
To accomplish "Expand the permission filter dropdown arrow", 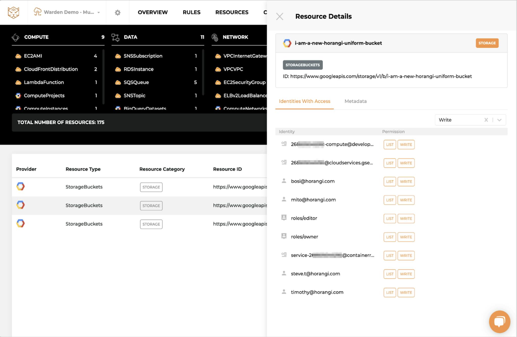I will pyautogui.click(x=499, y=120).
